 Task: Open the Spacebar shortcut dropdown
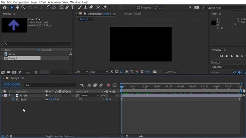point(228,67)
